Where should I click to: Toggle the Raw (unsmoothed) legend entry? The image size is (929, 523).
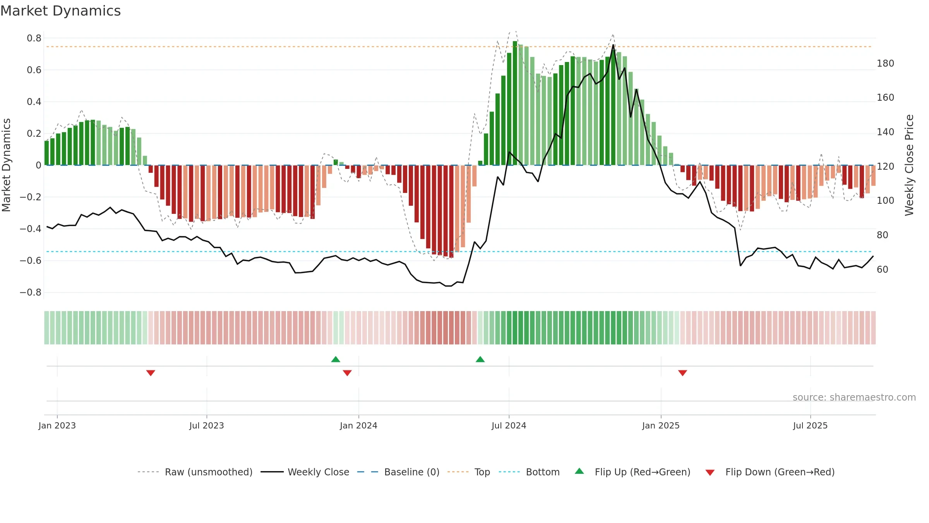(x=195, y=472)
